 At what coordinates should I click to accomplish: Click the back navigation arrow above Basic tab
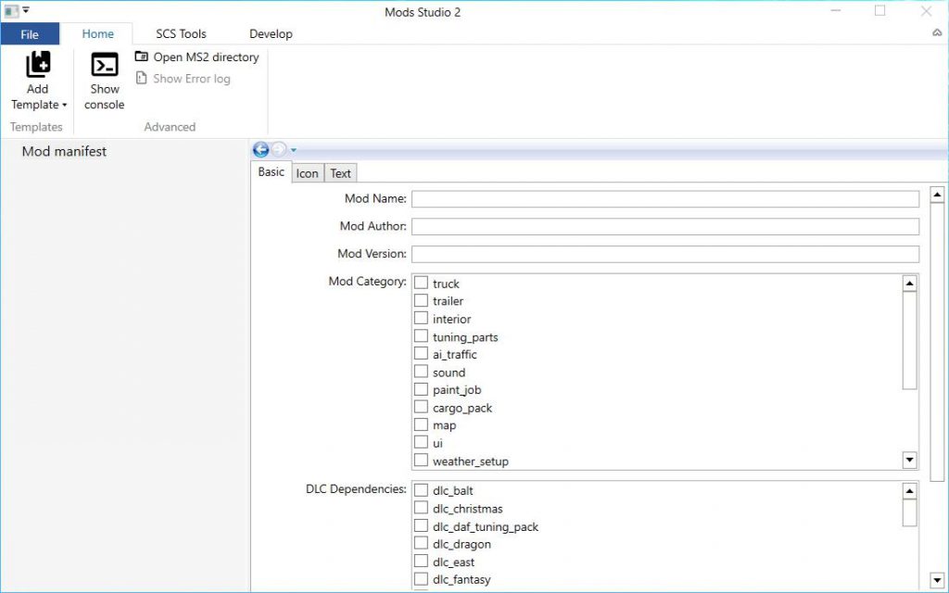click(260, 149)
